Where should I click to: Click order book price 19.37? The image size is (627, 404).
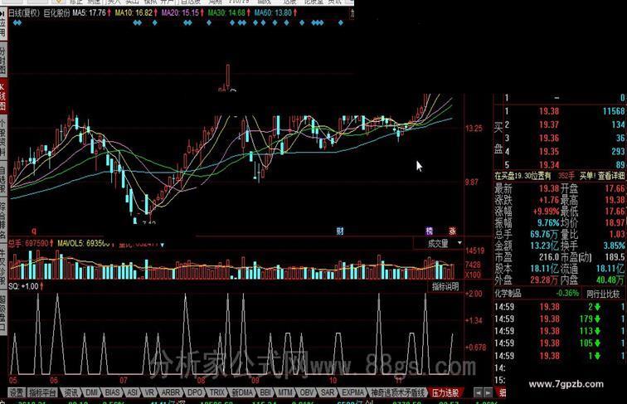pyautogui.click(x=549, y=124)
